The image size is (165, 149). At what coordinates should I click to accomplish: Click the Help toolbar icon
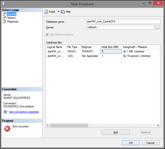click(63, 12)
